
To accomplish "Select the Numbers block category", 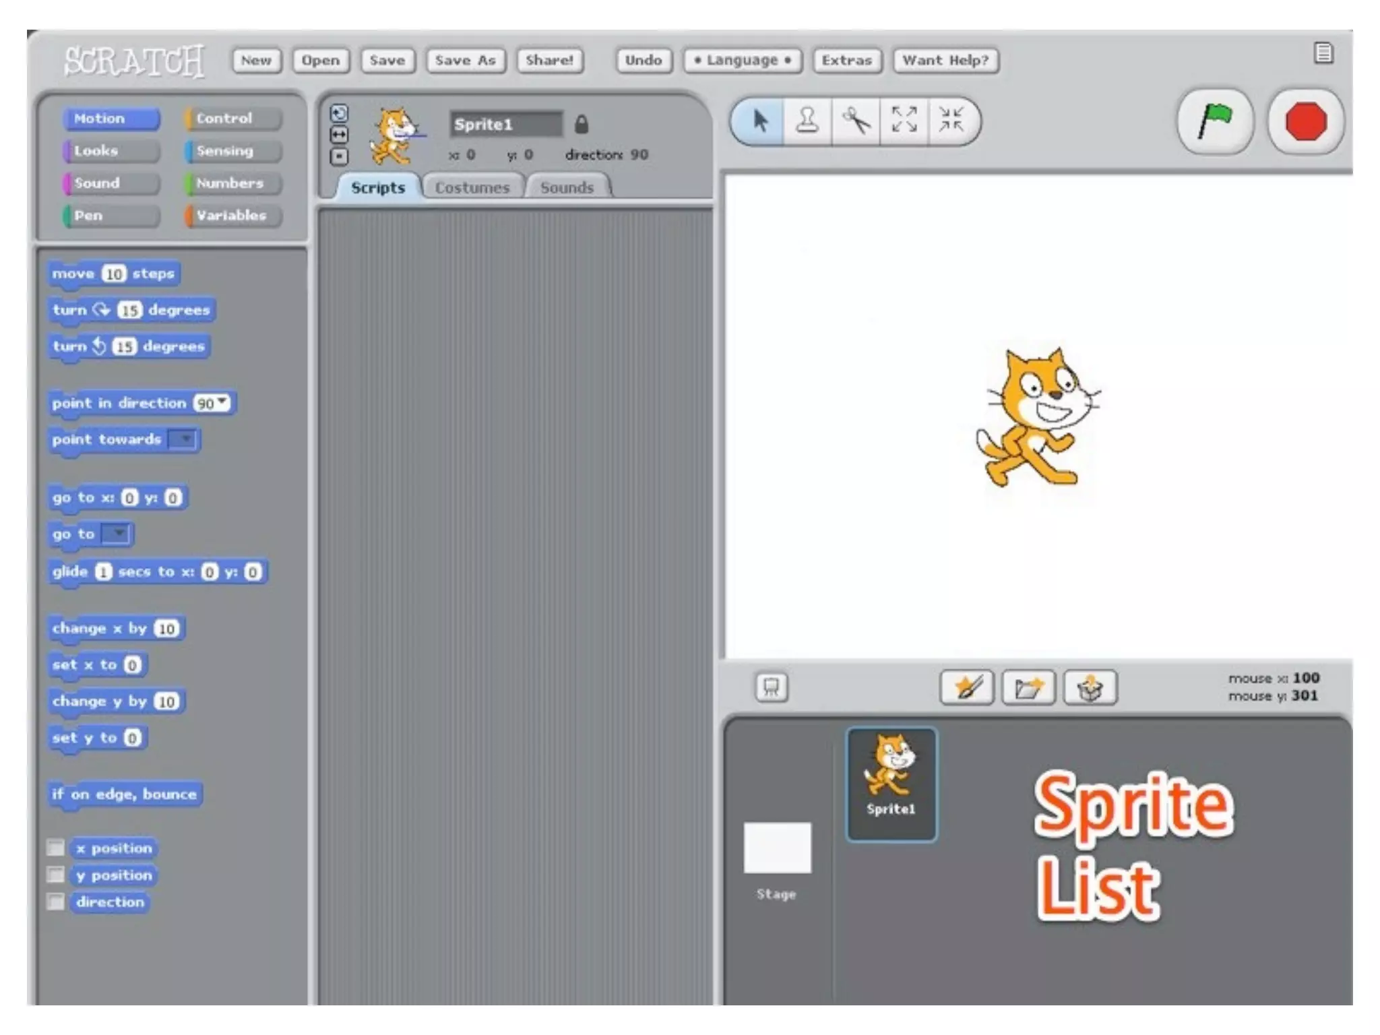I will point(233,183).
